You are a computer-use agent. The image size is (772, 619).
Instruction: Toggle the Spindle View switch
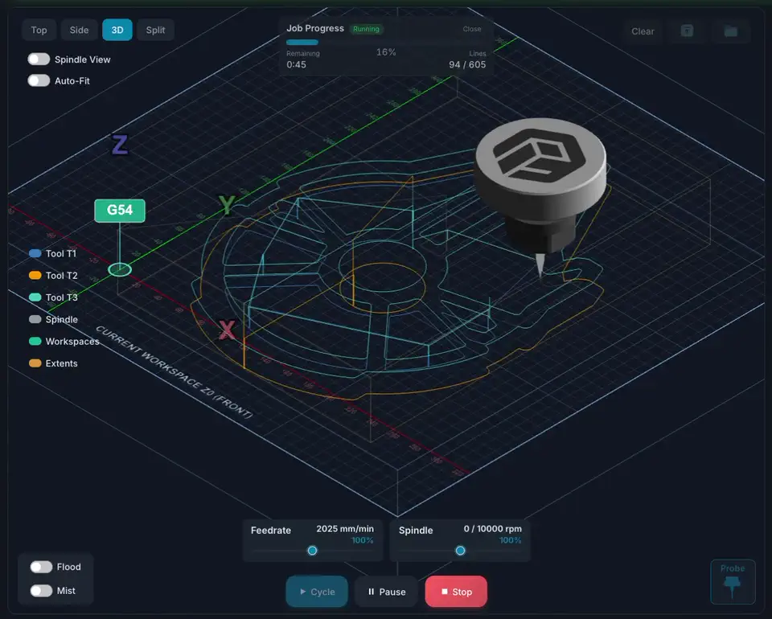[39, 59]
